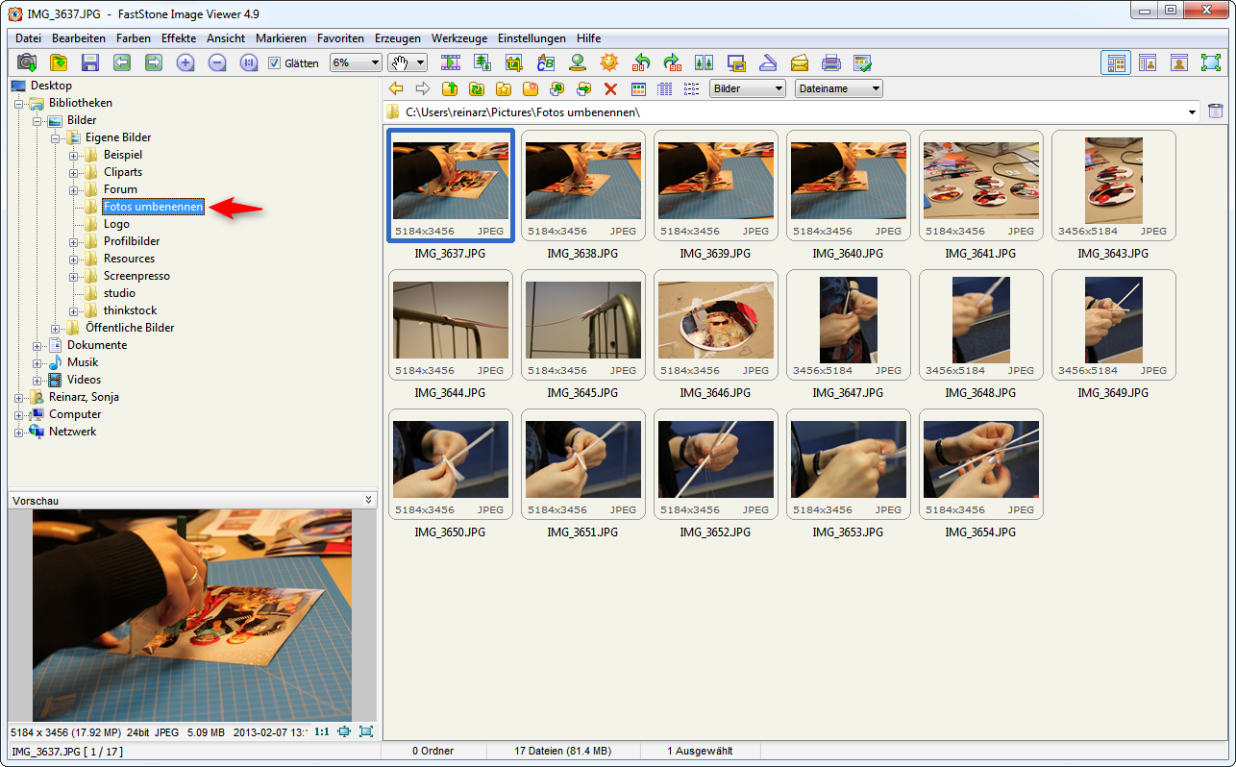Image resolution: width=1236 pixels, height=767 pixels.
Task: Go up one folder level icon
Action: point(450,89)
